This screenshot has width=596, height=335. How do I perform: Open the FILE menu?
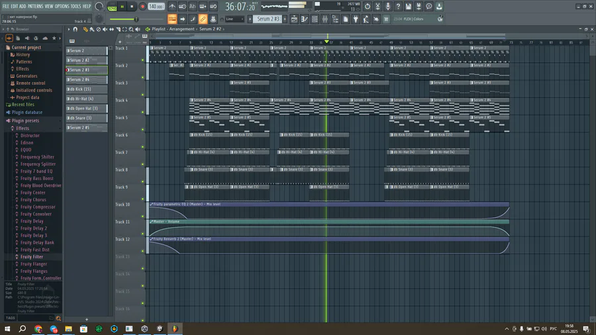pos(6,7)
